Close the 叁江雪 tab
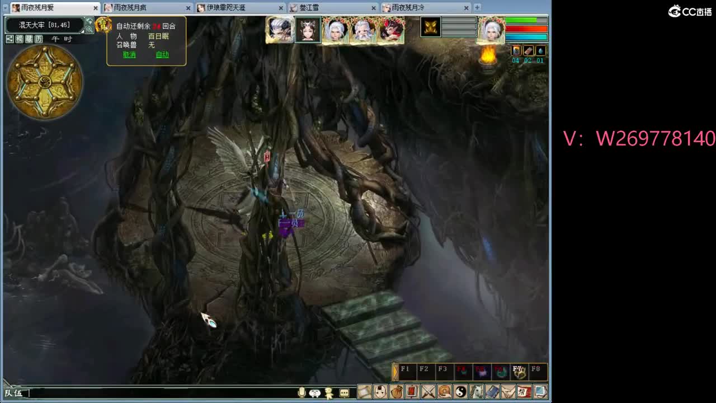Image resolution: width=716 pixels, height=403 pixels. pyautogui.click(x=374, y=8)
